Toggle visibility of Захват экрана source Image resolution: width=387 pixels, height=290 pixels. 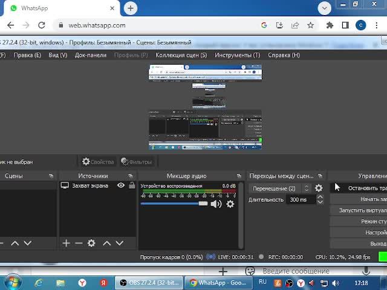coord(121,185)
